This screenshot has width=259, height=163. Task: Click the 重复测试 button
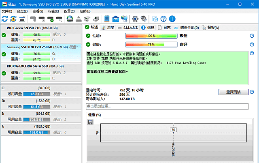click(234, 92)
